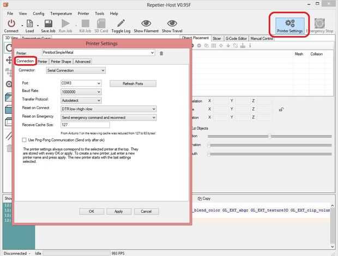The image size is (338, 256).
Task: Click the log scrollbar up arrow
Action: click(x=332, y=206)
